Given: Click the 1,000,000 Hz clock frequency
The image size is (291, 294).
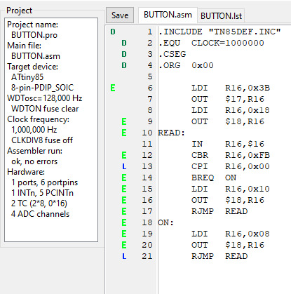Looking at the screenshot, I should tap(34, 130).
